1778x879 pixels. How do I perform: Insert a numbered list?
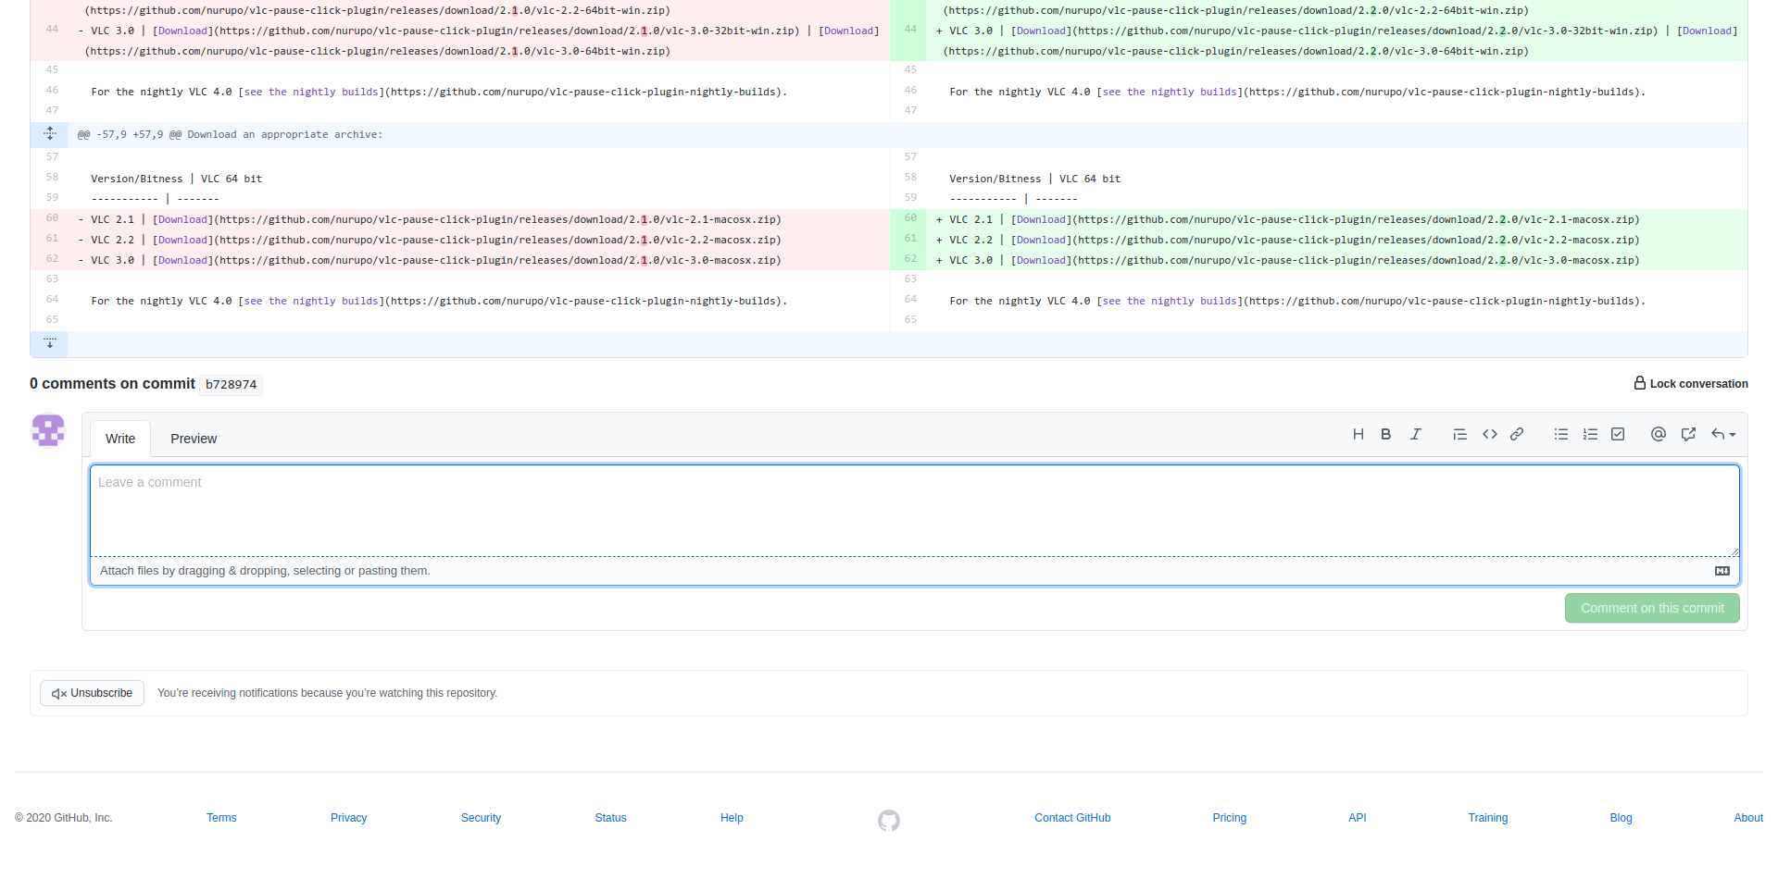[x=1590, y=434]
